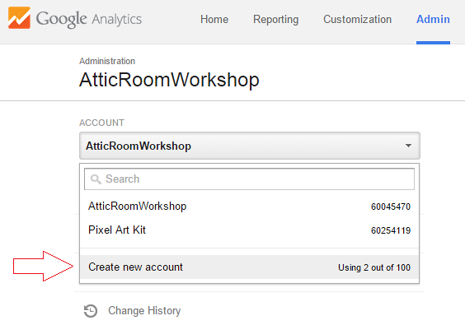Open the Home tab

point(214,19)
